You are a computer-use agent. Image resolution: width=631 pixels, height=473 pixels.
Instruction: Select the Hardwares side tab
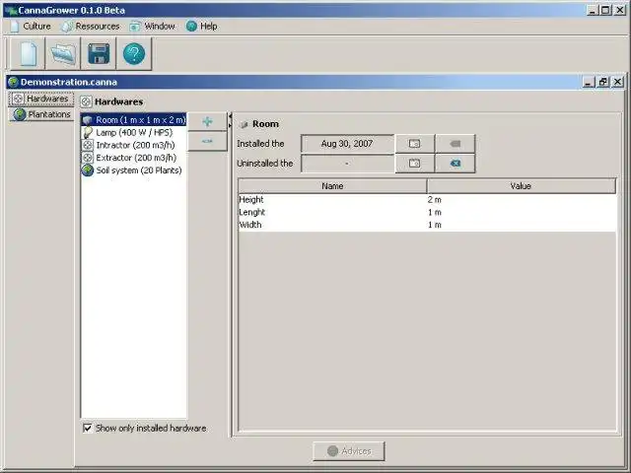pos(41,99)
